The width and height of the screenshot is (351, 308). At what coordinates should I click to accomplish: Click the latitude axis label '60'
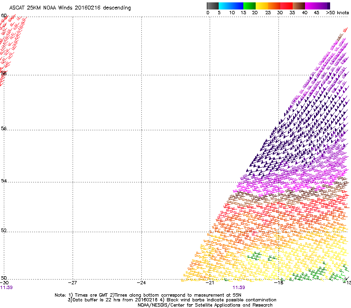4,16
